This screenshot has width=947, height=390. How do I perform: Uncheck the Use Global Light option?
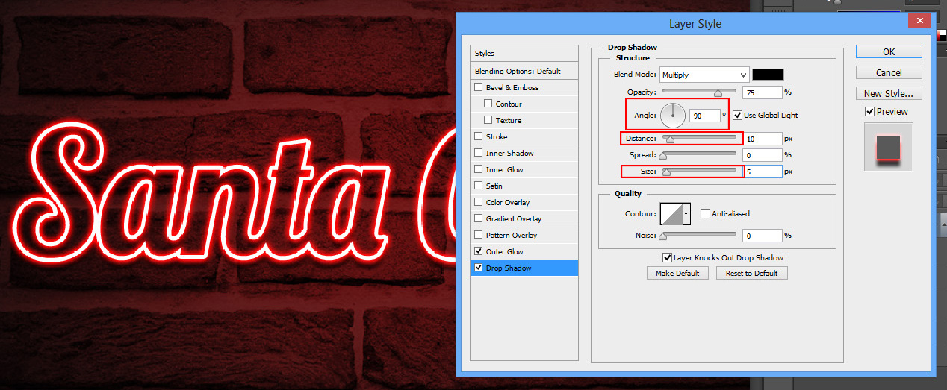738,115
